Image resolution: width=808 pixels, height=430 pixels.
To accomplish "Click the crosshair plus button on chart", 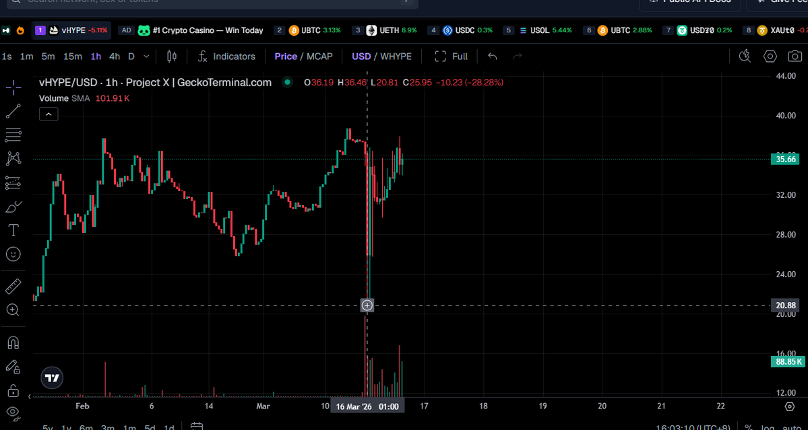I will (x=367, y=306).
